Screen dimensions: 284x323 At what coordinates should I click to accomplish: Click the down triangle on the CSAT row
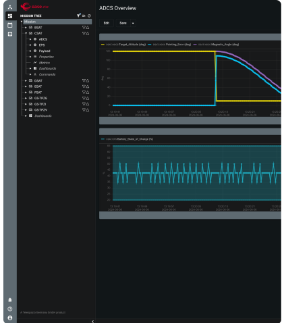pos(84,33)
